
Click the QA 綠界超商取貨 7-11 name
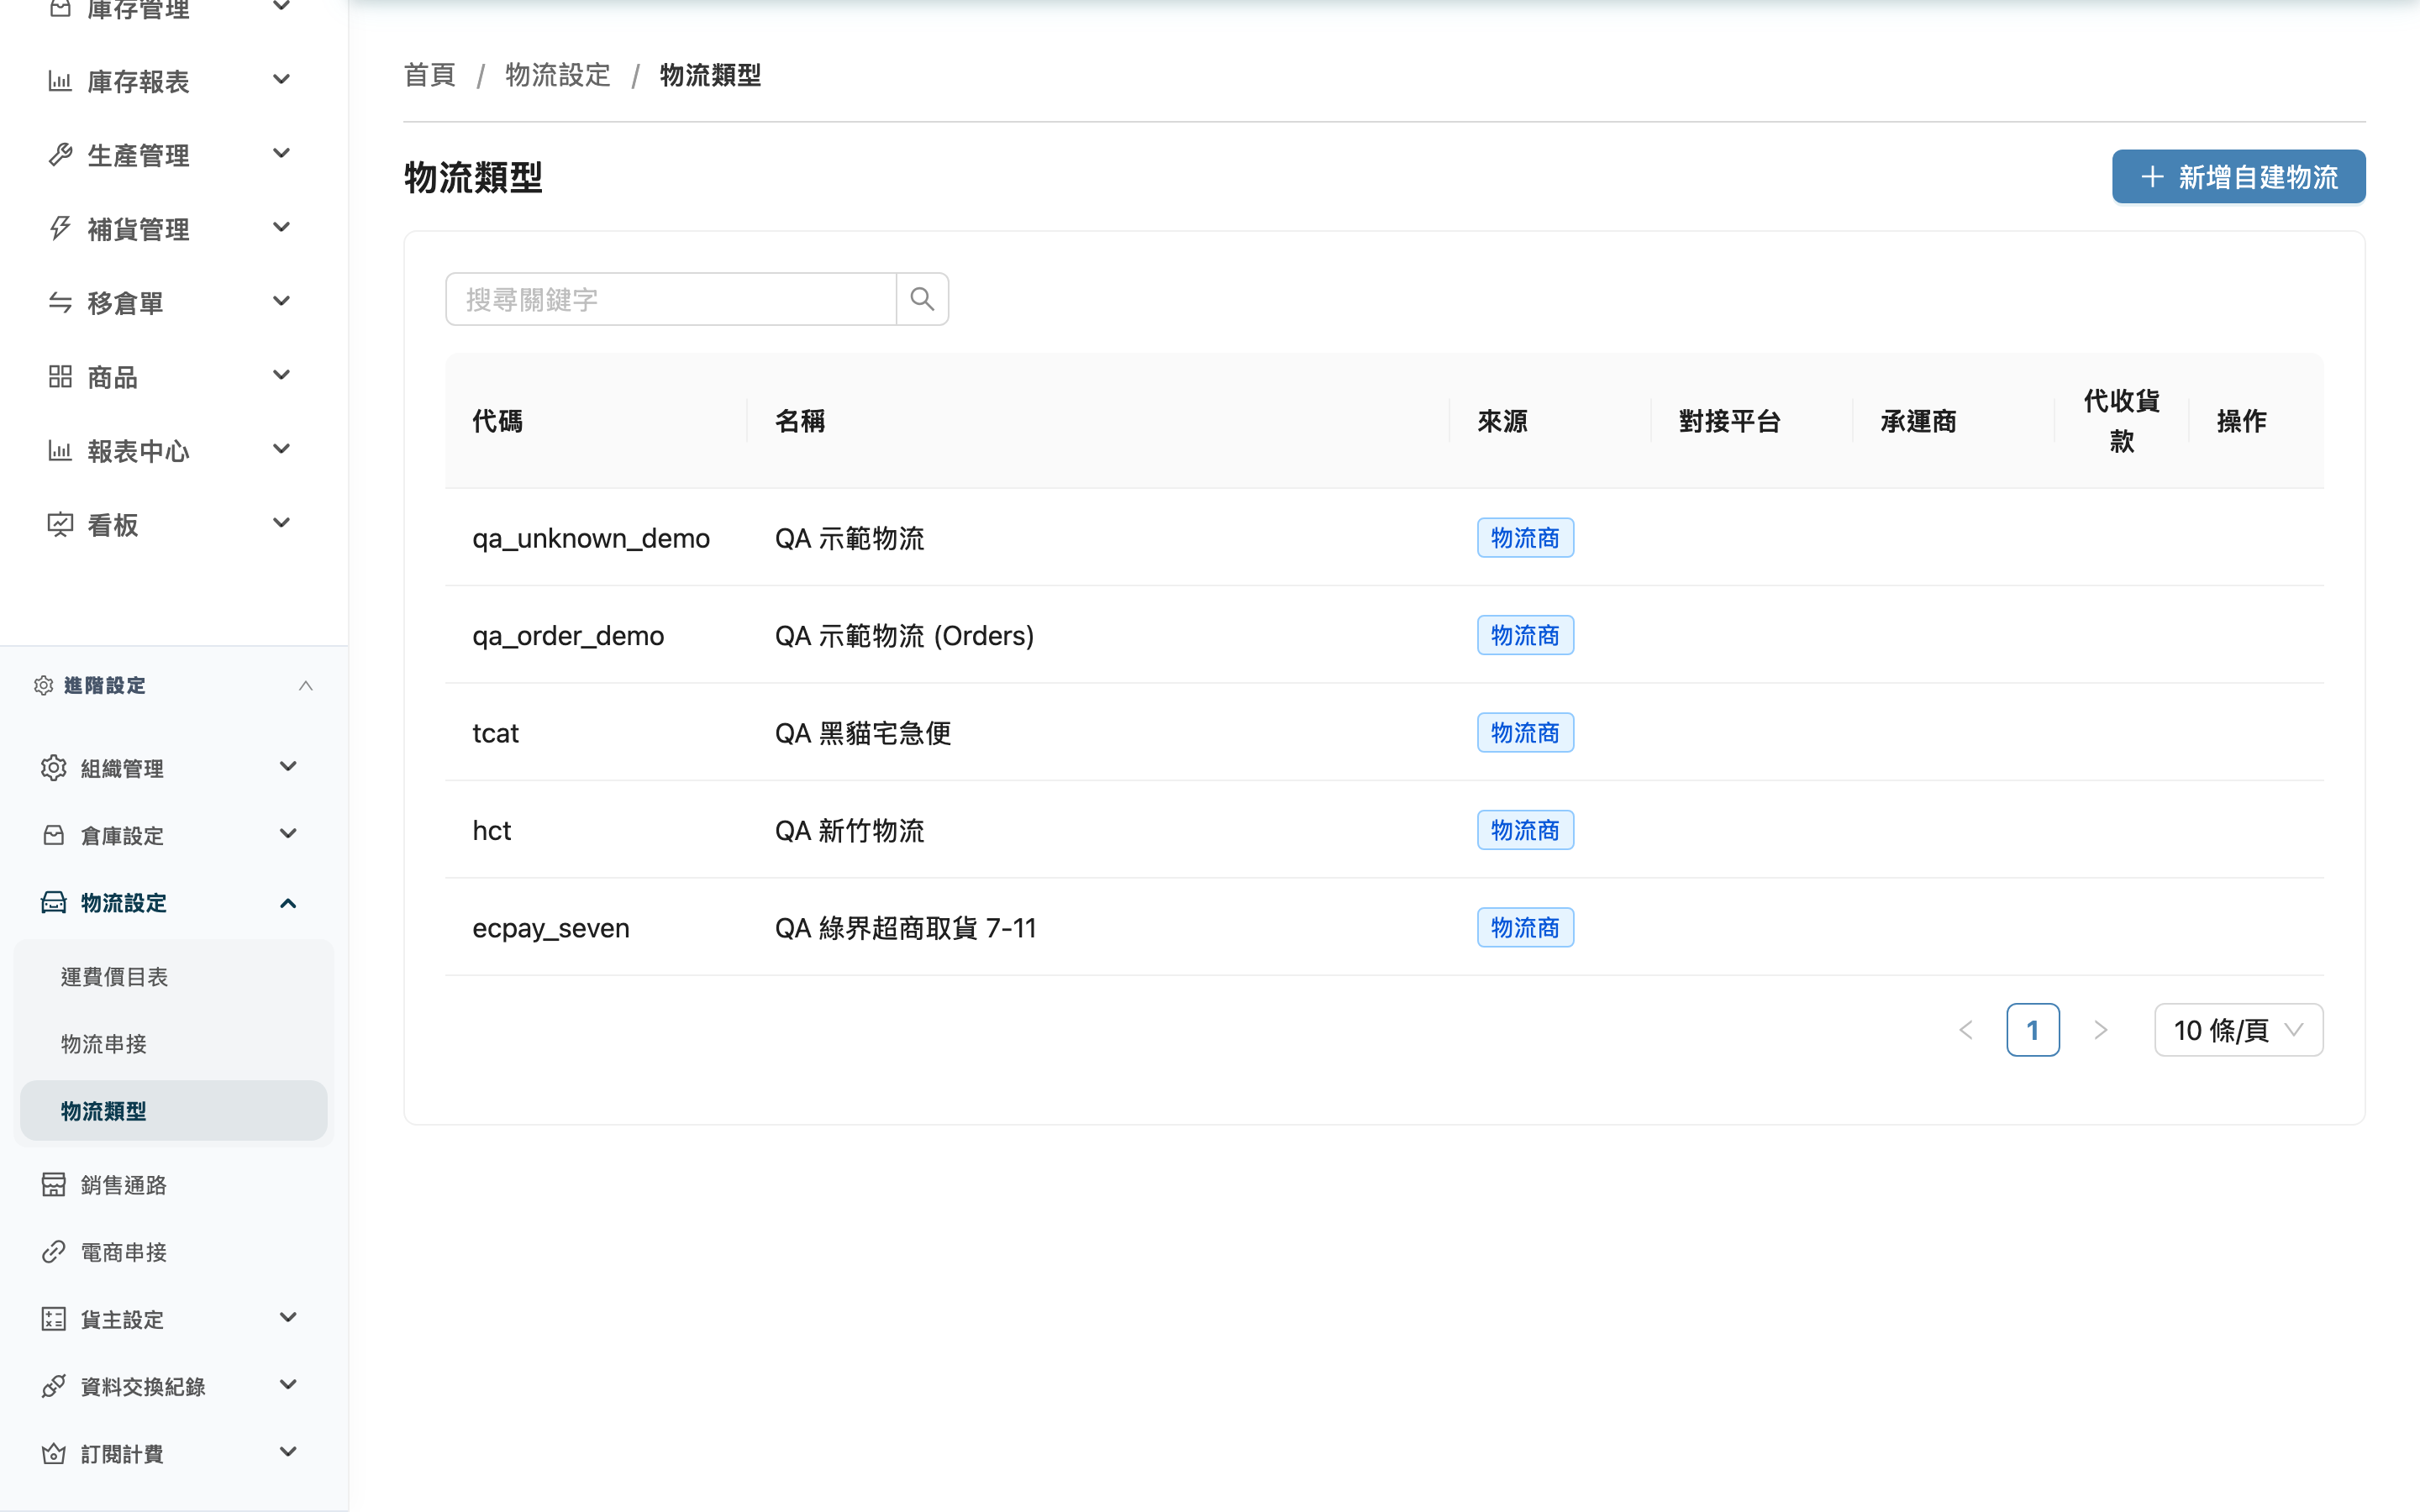(906, 928)
